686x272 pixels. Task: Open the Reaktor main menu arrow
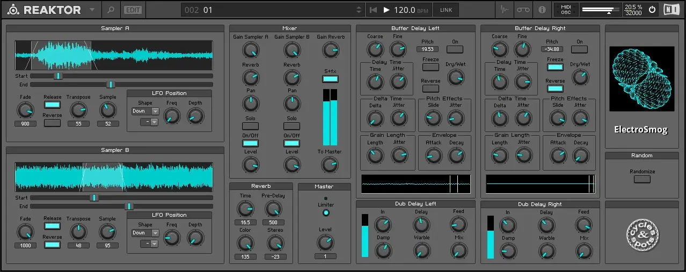point(92,10)
